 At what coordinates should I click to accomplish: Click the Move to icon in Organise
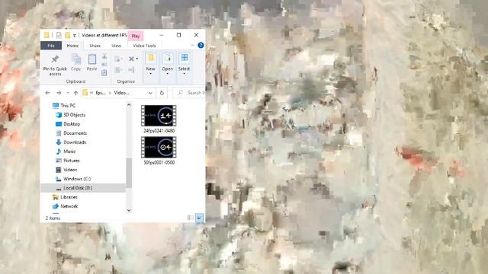[x=117, y=59]
